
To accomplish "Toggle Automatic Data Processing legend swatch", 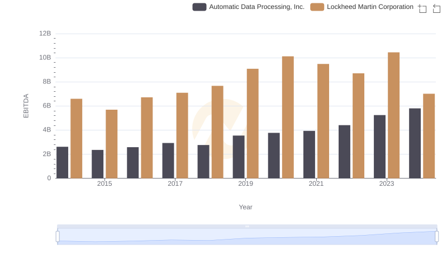I will 199,7.
